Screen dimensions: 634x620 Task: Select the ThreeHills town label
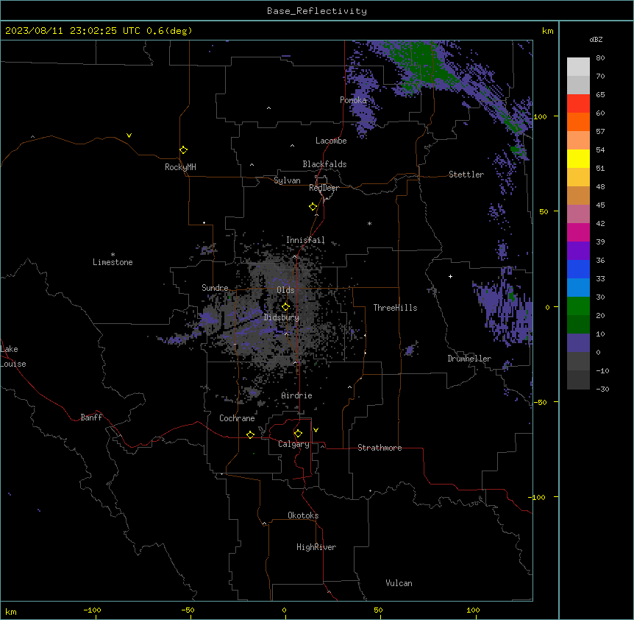click(395, 308)
